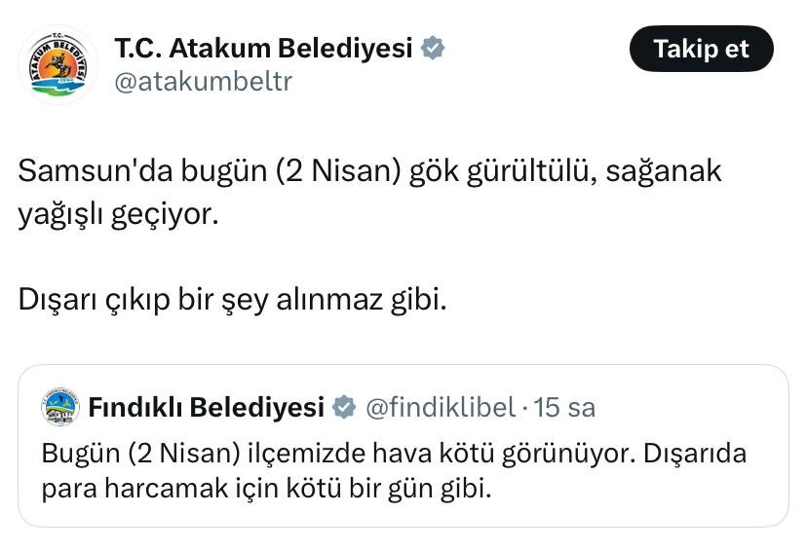The height and width of the screenshot is (549, 807).
Task: Click the line 'yağışlı geçiyor.'
Action: pyautogui.click(x=118, y=214)
